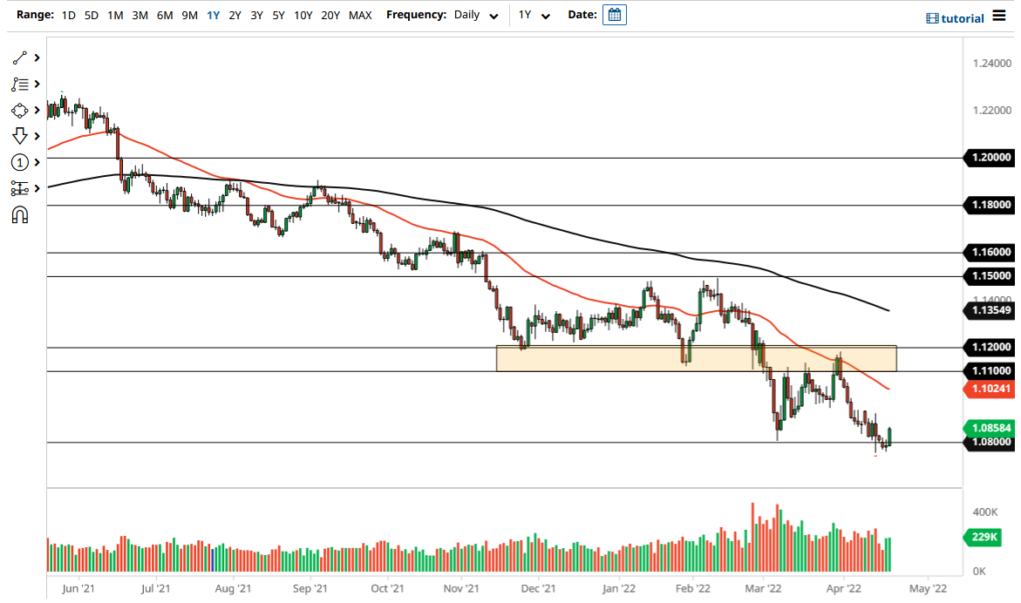The width and height of the screenshot is (1021, 603).
Task: Select the annotation list drawing tool
Action: (19, 84)
